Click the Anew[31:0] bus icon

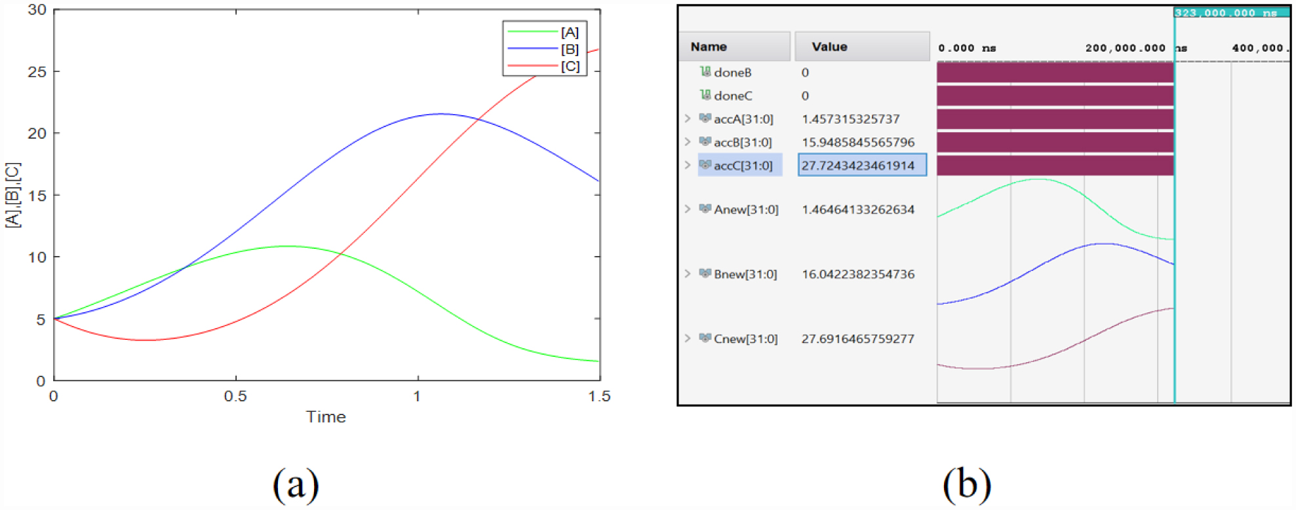(705, 209)
